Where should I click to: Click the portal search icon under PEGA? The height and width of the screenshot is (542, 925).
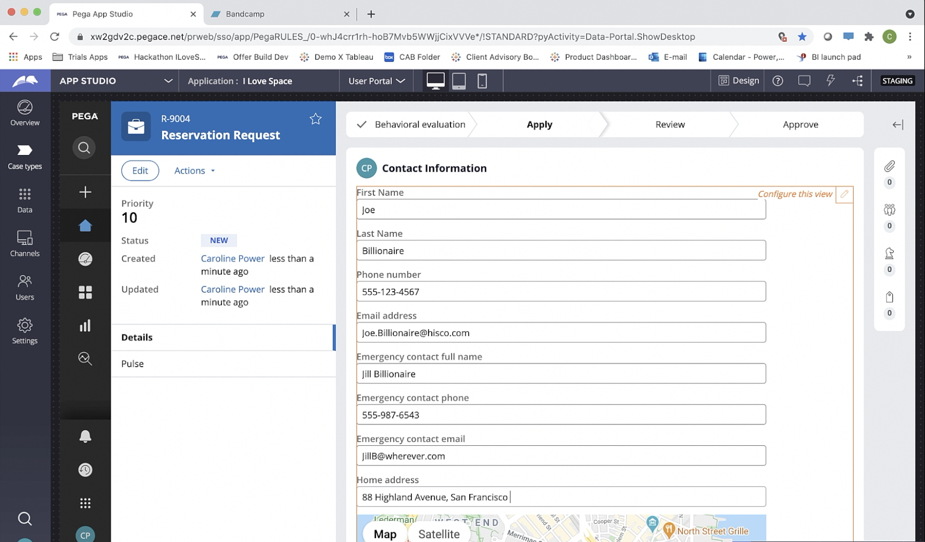(84, 148)
